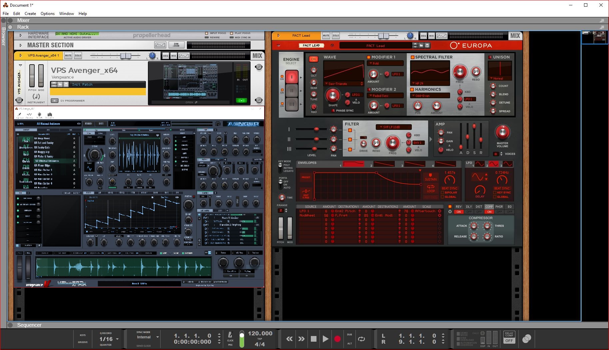Screen dimensions: 609x350
Task: Solo the VPS Avenger_x64 1 device
Action: pos(78,56)
